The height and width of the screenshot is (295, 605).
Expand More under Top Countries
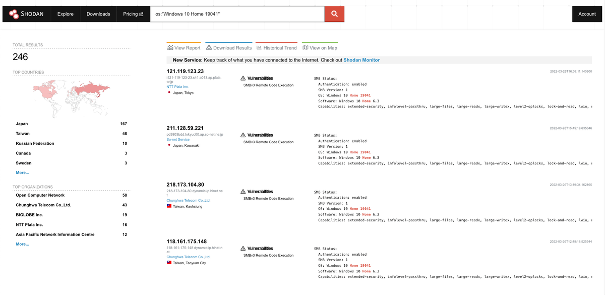click(x=22, y=173)
